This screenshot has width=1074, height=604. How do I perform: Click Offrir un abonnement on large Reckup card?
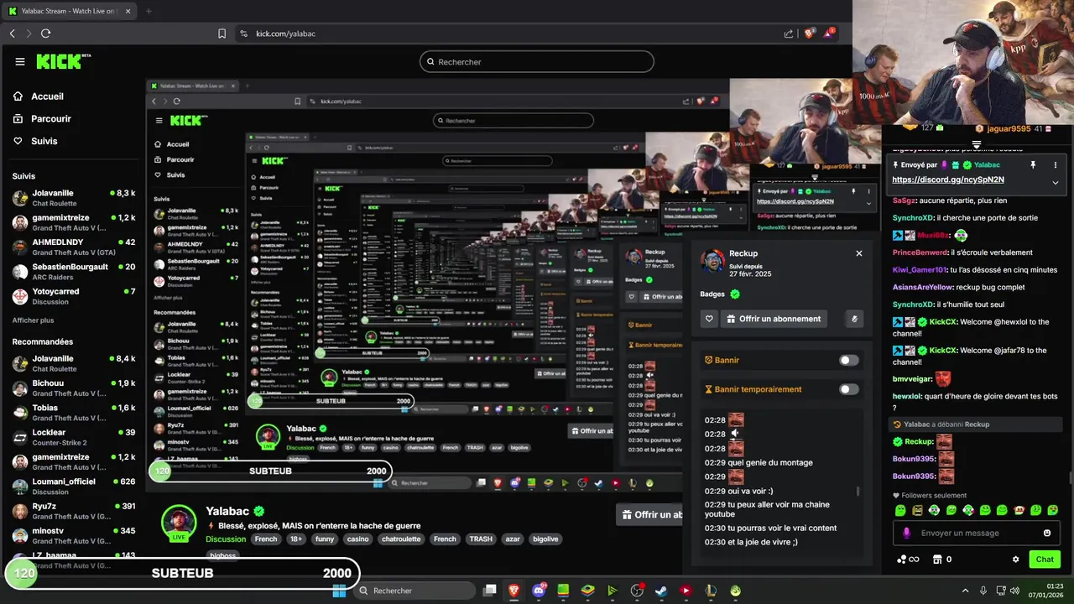click(x=774, y=319)
